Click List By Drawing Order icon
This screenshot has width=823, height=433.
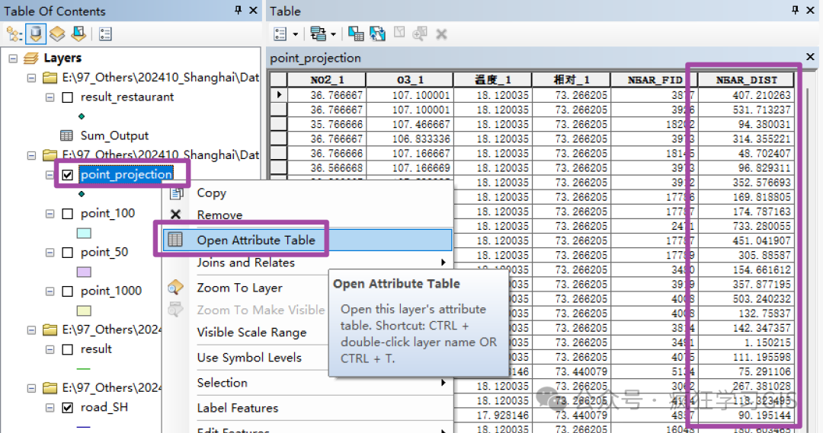click(x=14, y=34)
